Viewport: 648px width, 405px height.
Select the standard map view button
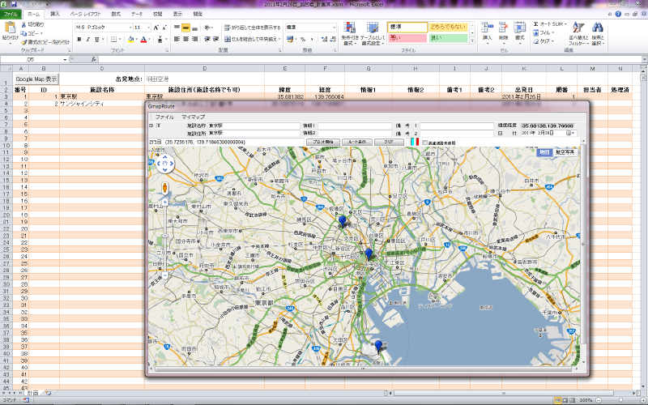pos(544,151)
